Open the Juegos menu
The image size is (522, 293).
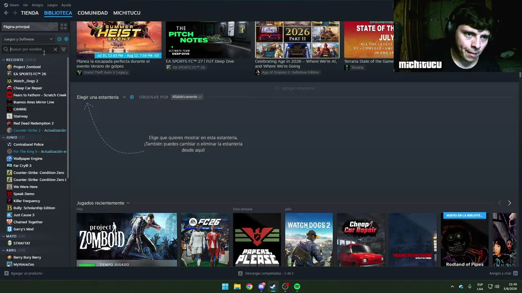point(52,5)
